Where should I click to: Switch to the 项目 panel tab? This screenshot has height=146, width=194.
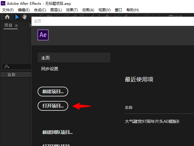click(8, 26)
